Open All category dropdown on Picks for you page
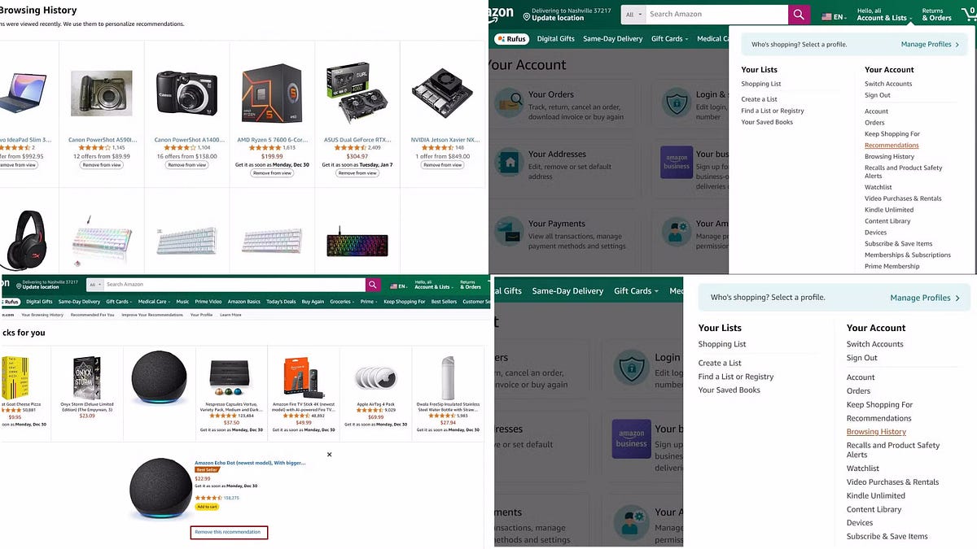This screenshot has width=977, height=549. pos(95,285)
